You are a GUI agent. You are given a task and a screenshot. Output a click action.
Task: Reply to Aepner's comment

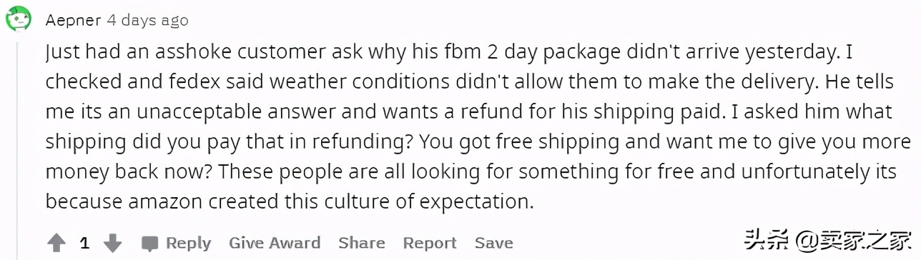188,243
